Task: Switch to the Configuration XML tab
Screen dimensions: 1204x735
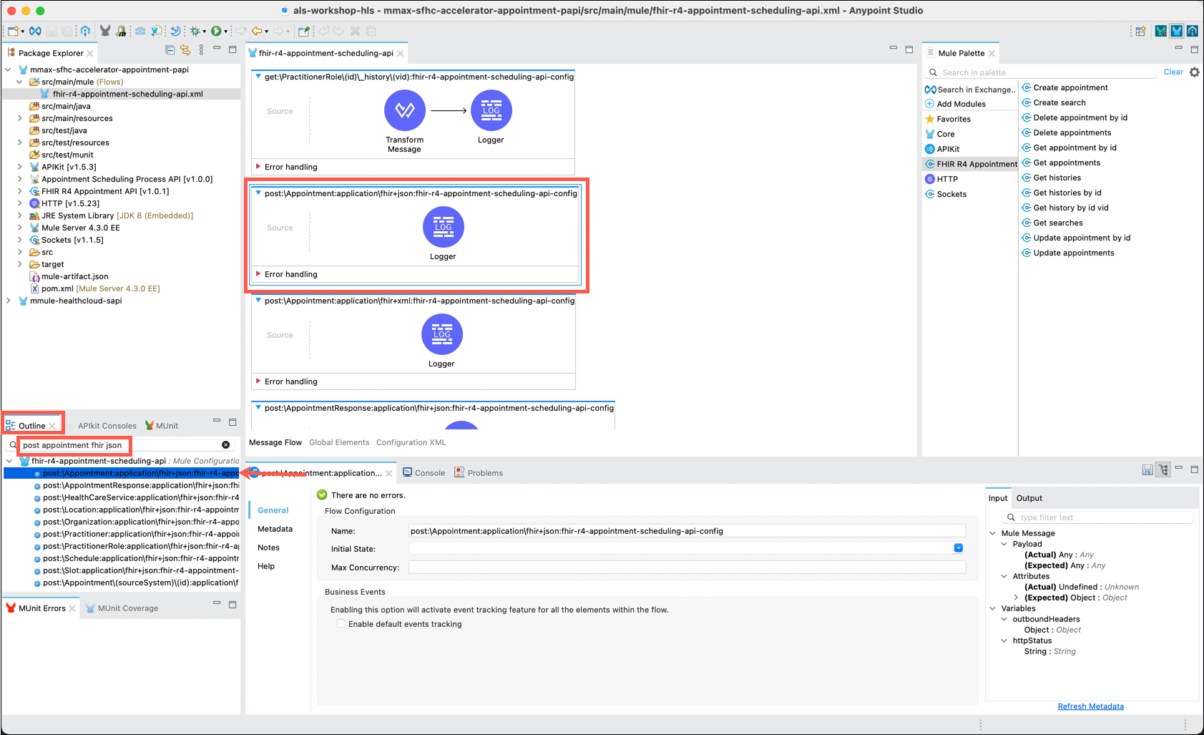Action: (411, 442)
